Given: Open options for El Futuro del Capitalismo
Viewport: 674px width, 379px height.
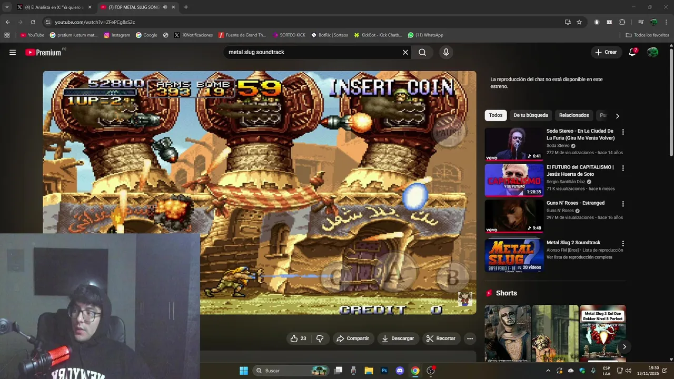Looking at the screenshot, I should 623,168.
